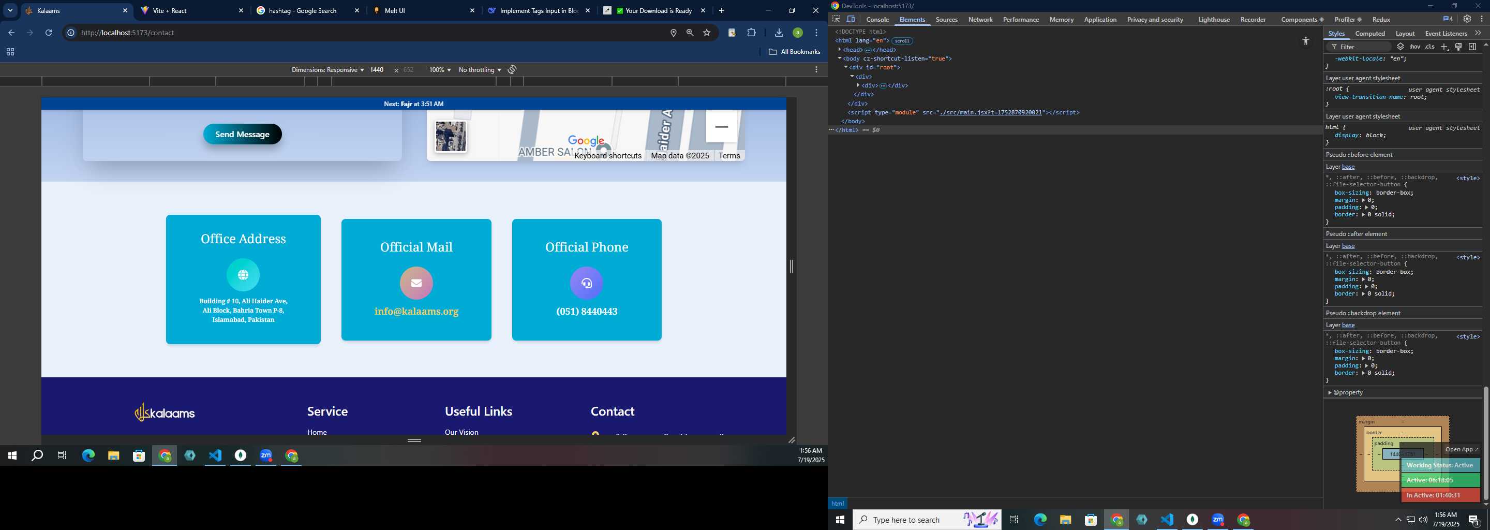Open the base layer link under Pseudo ::after
Screen dimensions: 1490x530
(1348, 246)
